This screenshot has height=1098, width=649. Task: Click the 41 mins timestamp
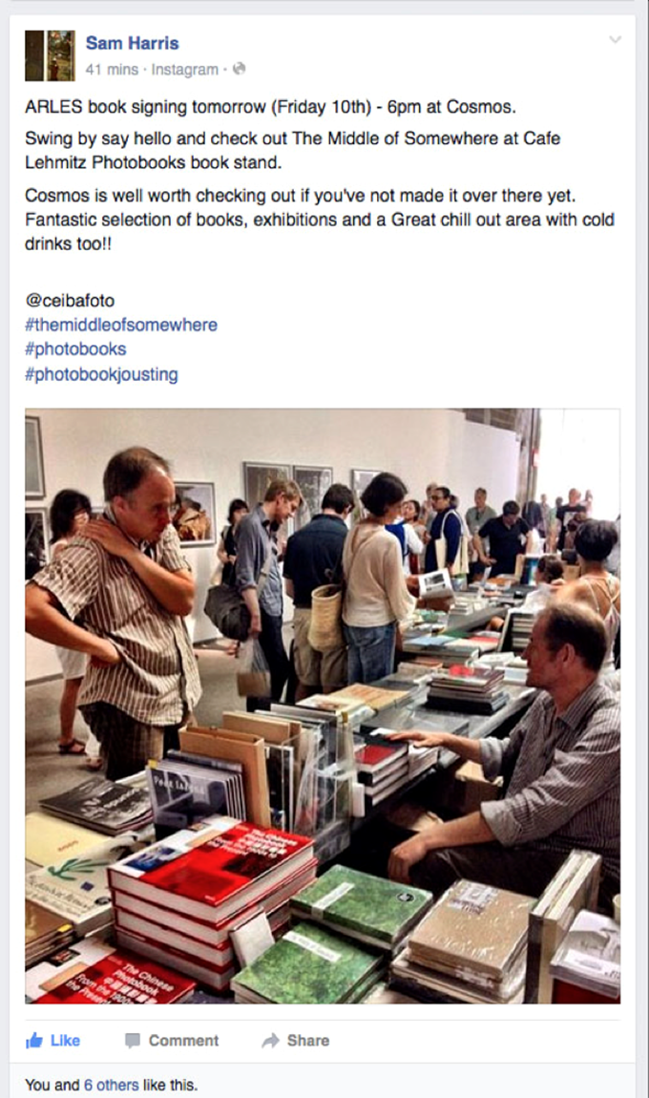[x=112, y=70]
